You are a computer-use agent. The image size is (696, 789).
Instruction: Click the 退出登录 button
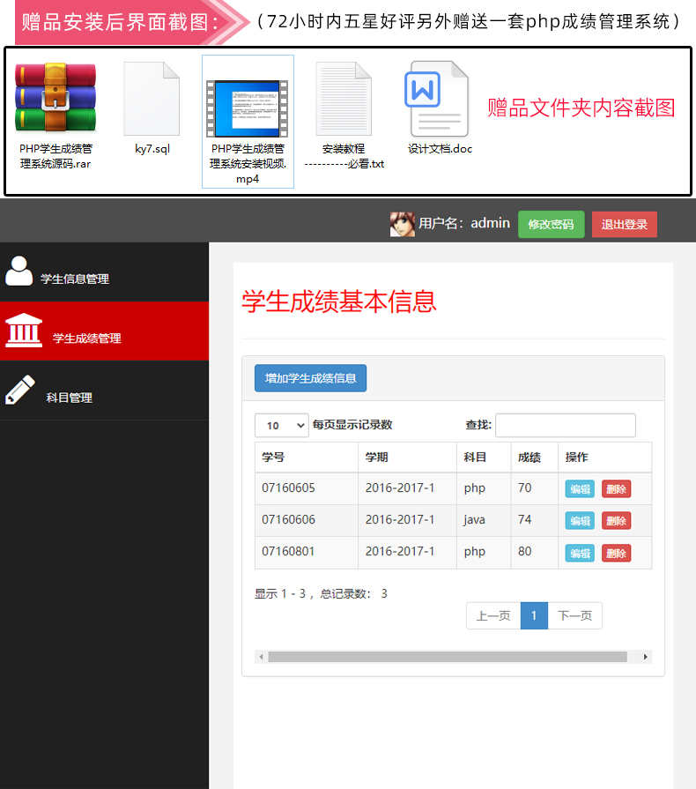(x=624, y=225)
